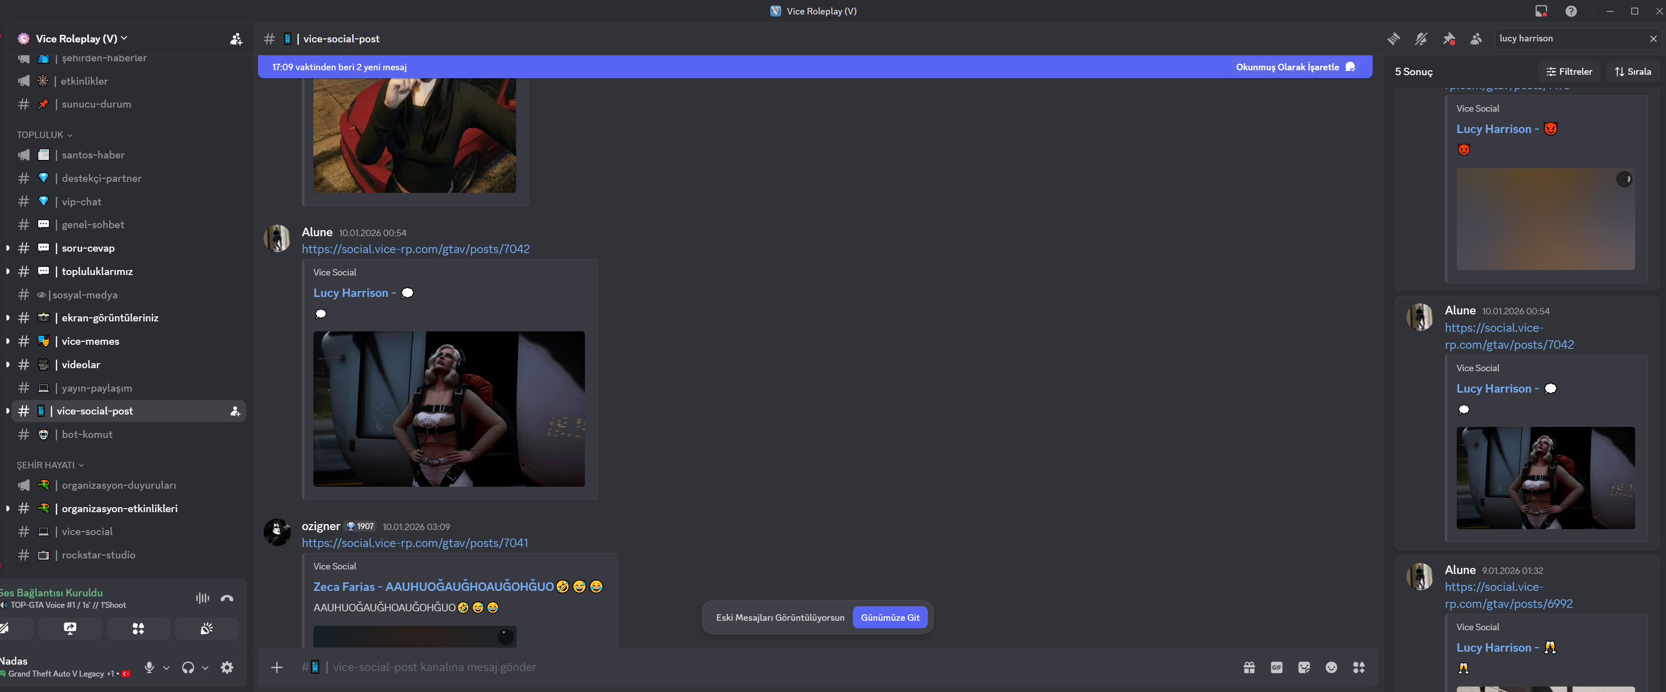Invite people via server header icon
Screen dimensions: 1666x692
point(236,39)
